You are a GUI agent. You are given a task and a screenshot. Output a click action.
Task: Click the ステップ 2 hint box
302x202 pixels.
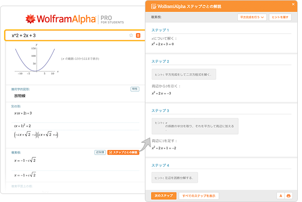pyautogui.click(x=184, y=74)
